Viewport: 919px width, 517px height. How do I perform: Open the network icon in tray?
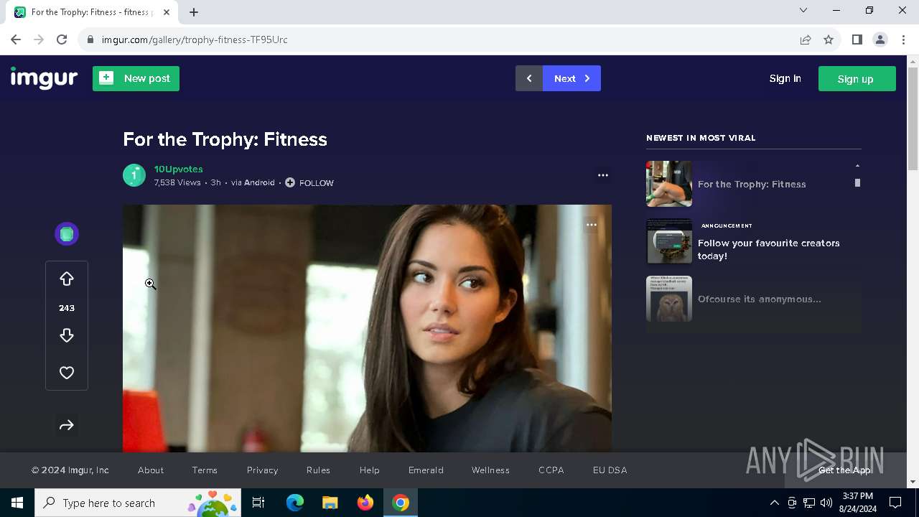coord(809,503)
